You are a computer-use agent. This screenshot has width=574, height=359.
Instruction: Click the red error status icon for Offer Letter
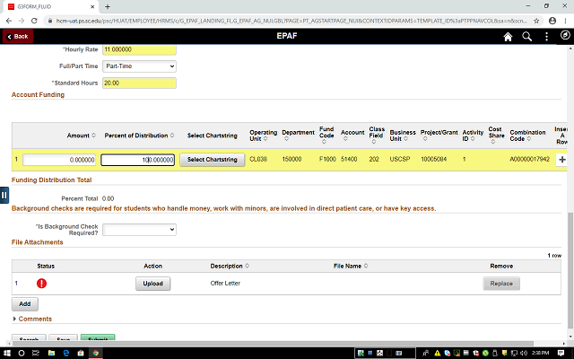click(x=42, y=284)
